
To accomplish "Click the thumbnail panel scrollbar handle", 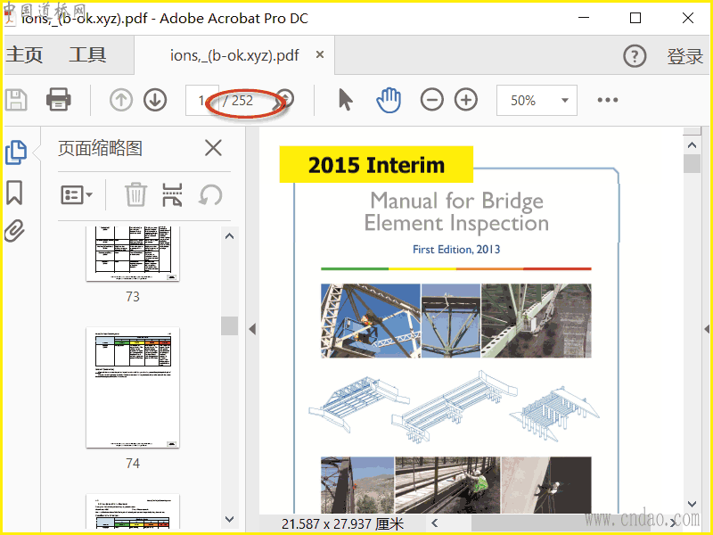I will (230, 325).
